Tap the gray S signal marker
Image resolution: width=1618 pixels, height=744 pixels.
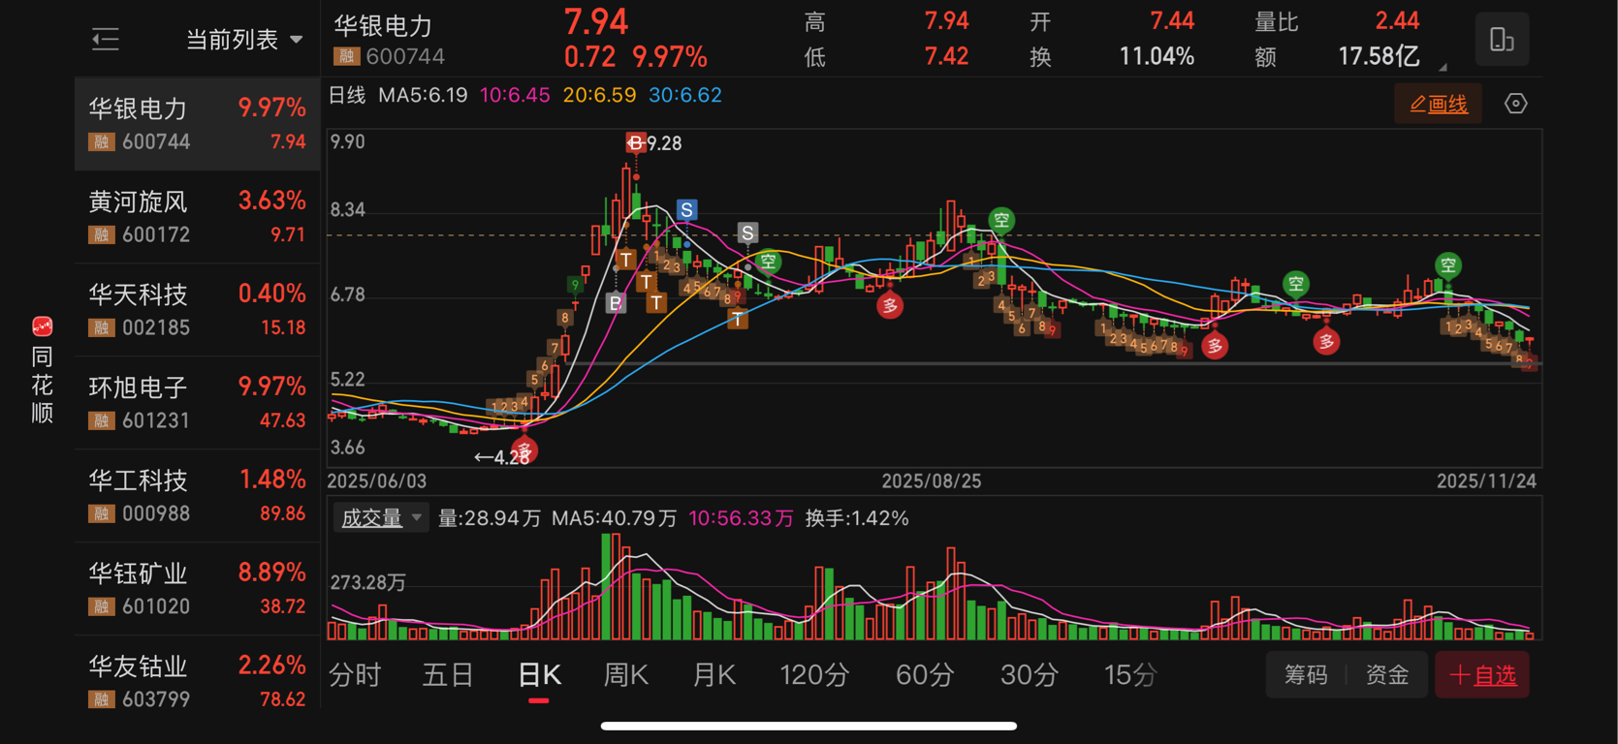(x=747, y=233)
